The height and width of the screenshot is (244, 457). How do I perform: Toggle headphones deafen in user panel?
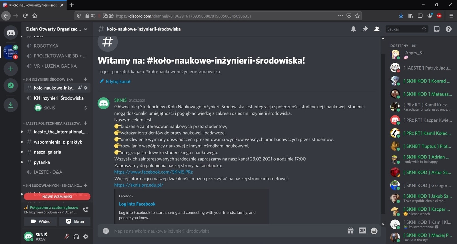pyautogui.click(x=76, y=237)
